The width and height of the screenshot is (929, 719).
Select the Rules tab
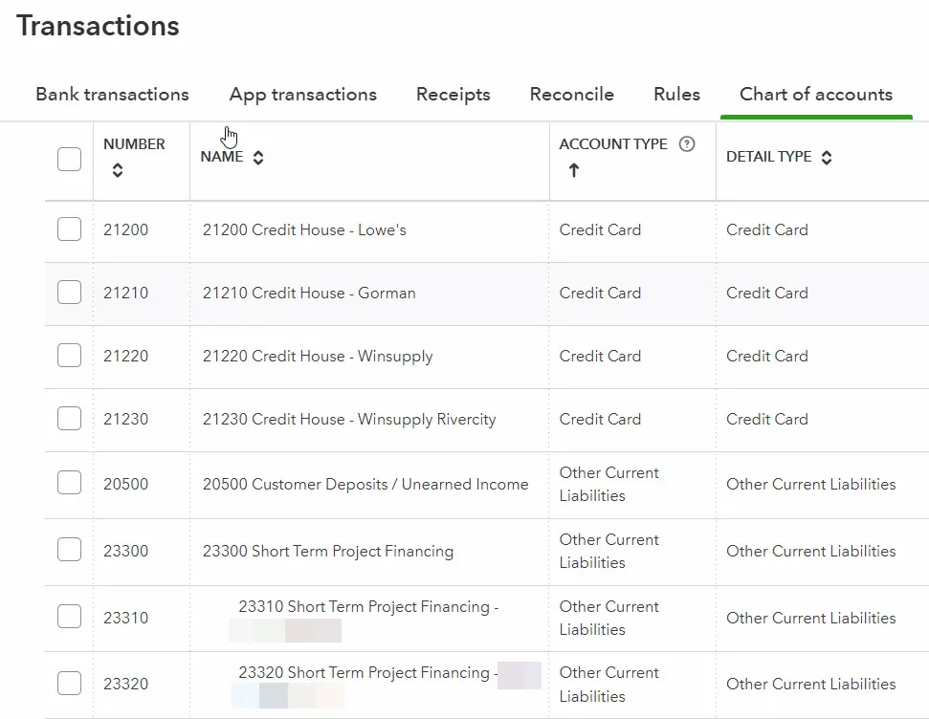pos(676,95)
